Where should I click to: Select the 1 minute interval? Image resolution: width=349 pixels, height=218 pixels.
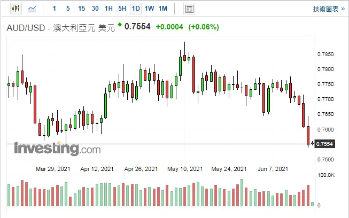coord(55,9)
